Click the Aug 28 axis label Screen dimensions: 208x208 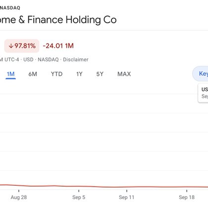19,197
